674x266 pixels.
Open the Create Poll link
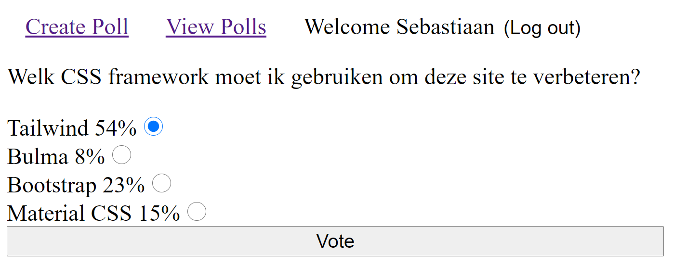77,27
